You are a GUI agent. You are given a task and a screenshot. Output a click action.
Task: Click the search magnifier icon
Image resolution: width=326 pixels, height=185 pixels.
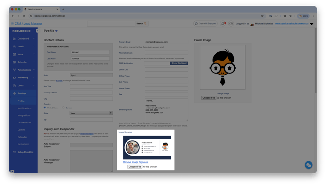(145, 24)
